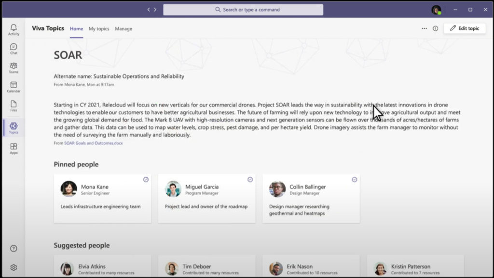494x278 pixels.
Task: Click Miguel Garcia's profile photo
Action: (173, 189)
